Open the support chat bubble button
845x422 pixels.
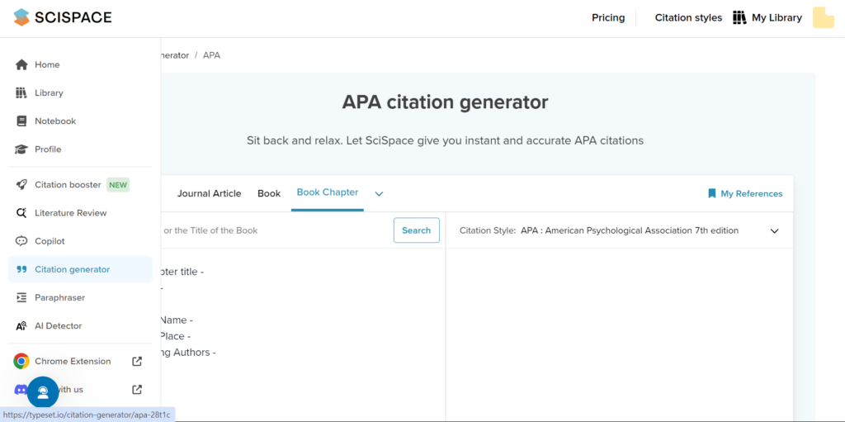pos(43,391)
